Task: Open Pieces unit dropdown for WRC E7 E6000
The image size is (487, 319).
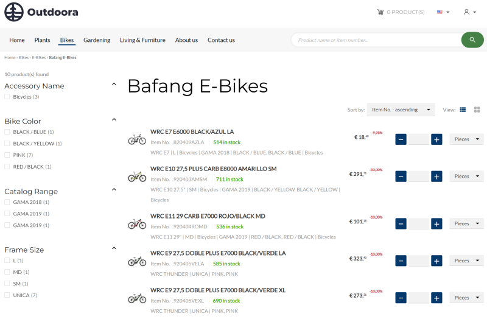Action: [466, 139]
